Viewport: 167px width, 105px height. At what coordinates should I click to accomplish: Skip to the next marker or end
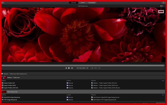point(72,68)
